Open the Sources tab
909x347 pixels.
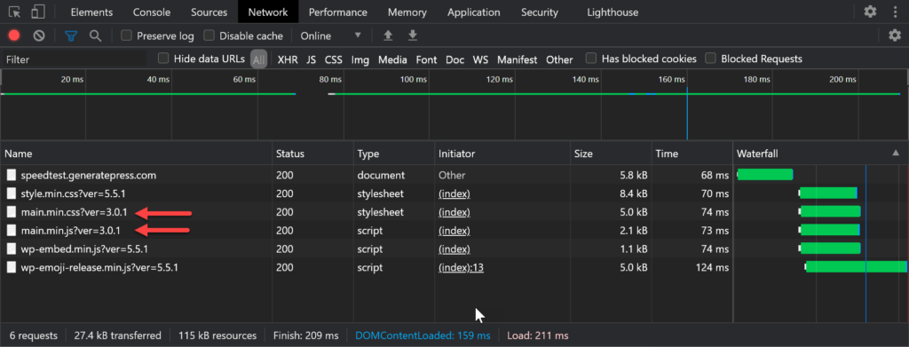(209, 12)
